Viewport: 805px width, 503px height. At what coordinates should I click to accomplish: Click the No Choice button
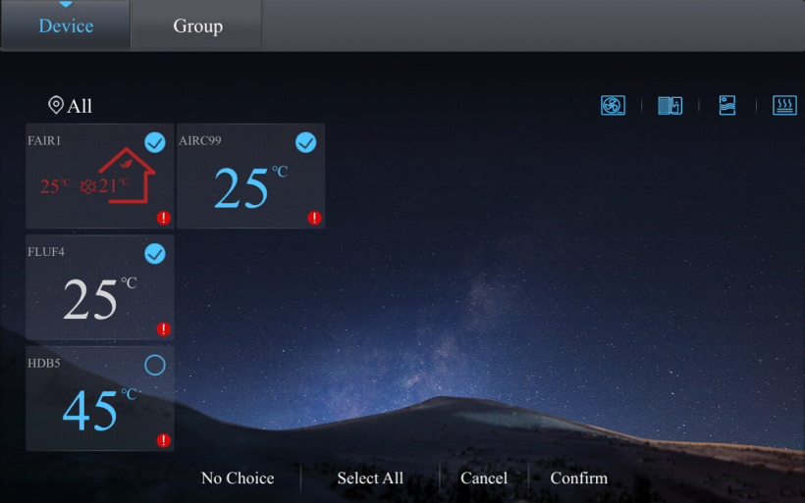click(238, 478)
